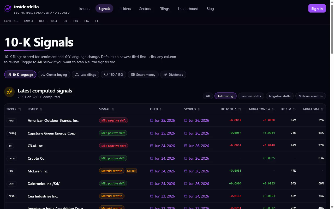334x209 pixels.
Task: Click the AOUT ticker badge
Action: [11, 120]
